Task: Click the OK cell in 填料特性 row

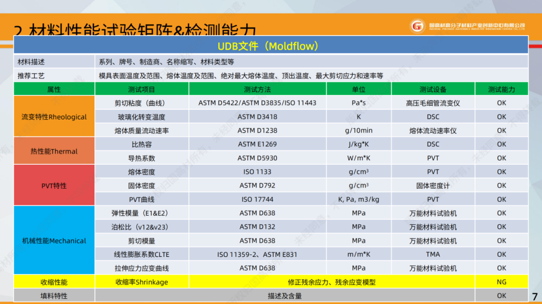Action: [x=501, y=295]
